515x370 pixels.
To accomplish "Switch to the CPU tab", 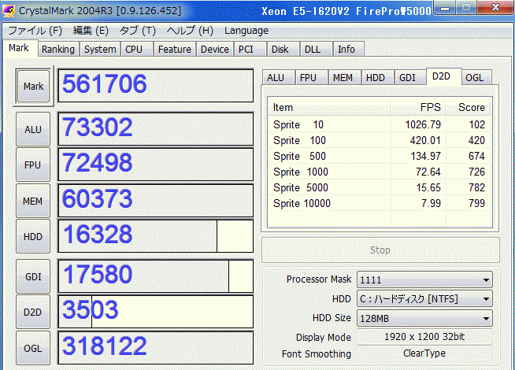I will (137, 50).
